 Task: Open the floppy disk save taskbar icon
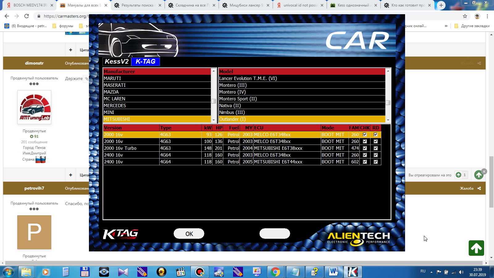[85, 272]
